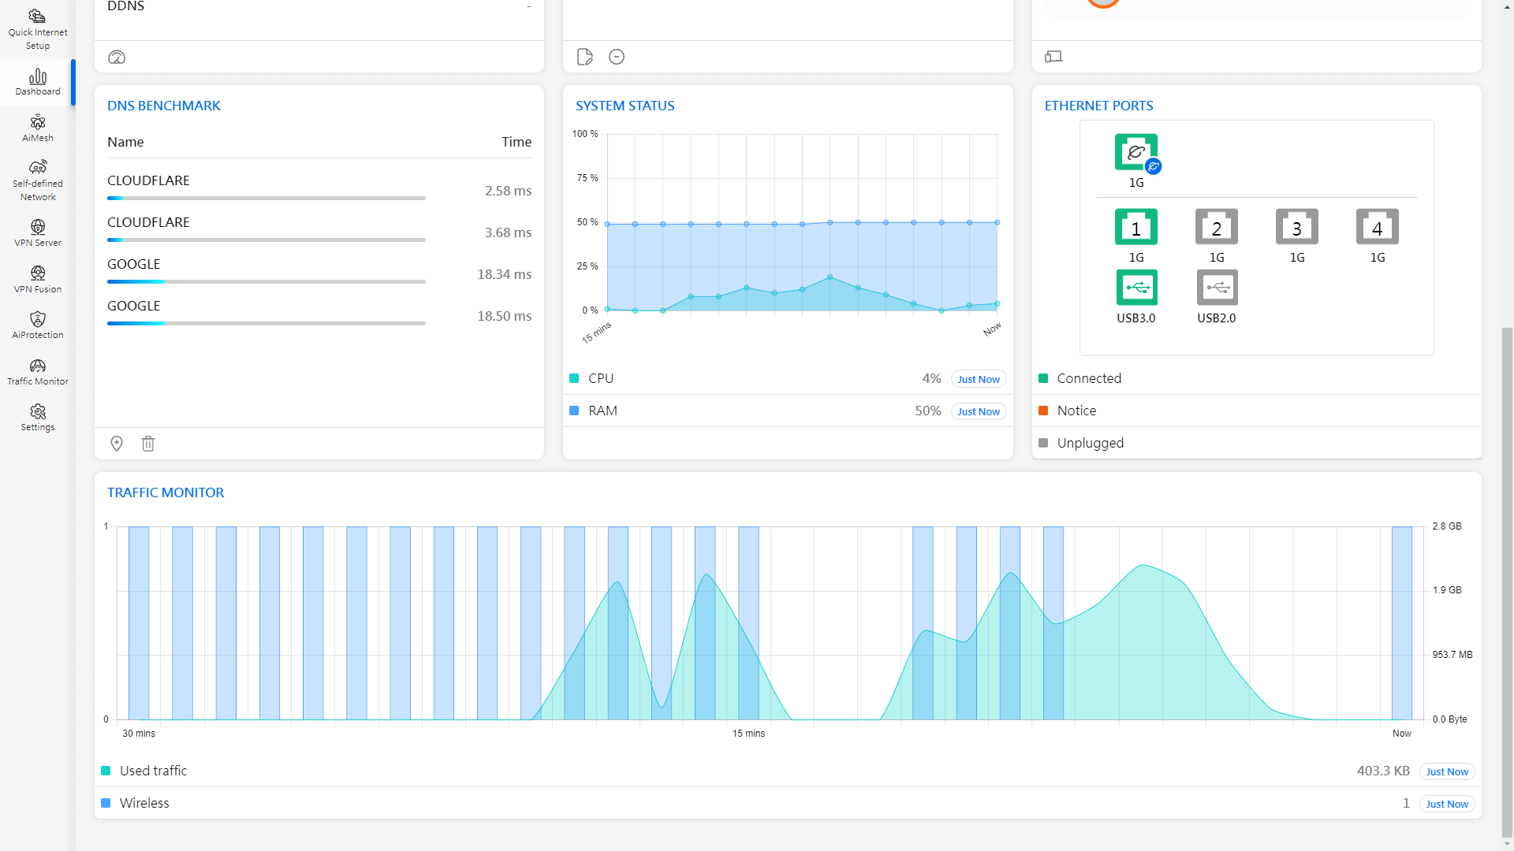Screen dimensions: 1514x851
Task: Open Quick Internet Setup
Action: pos(38,29)
